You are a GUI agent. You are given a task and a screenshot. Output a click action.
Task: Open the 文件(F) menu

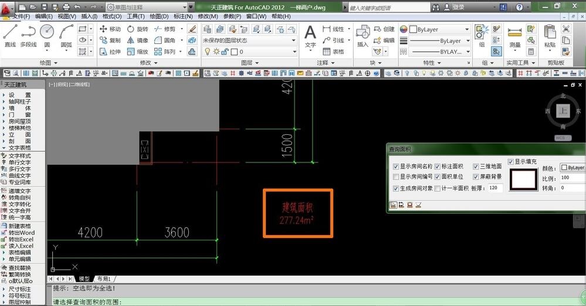click(x=21, y=16)
